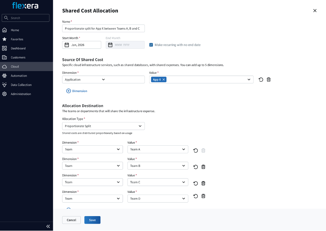326x231 pixels.
Task: Click the sidebar Search field
Action: (x=25, y=18)
